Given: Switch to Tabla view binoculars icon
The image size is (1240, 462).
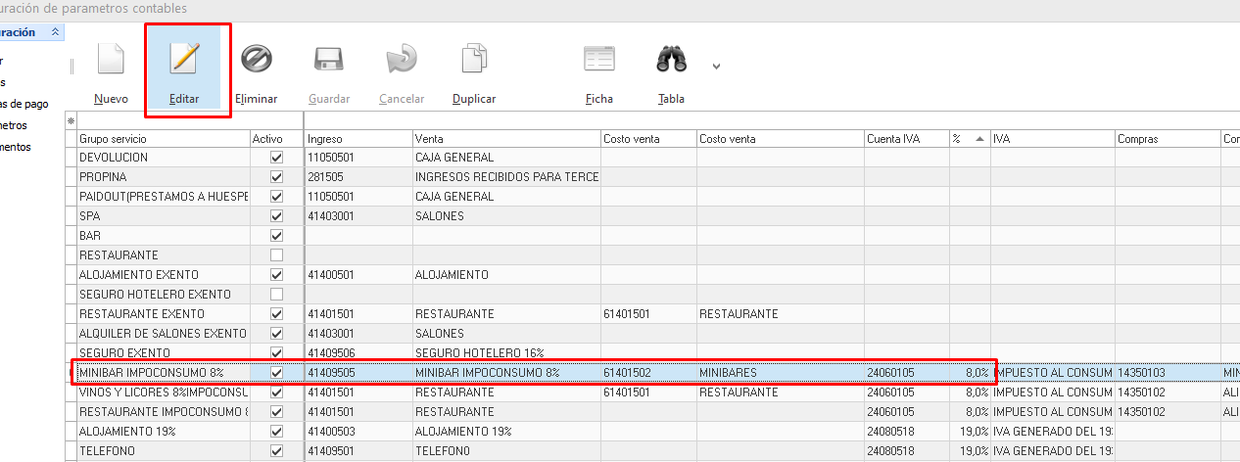Looking at the screenshot, I should [671, 59].
